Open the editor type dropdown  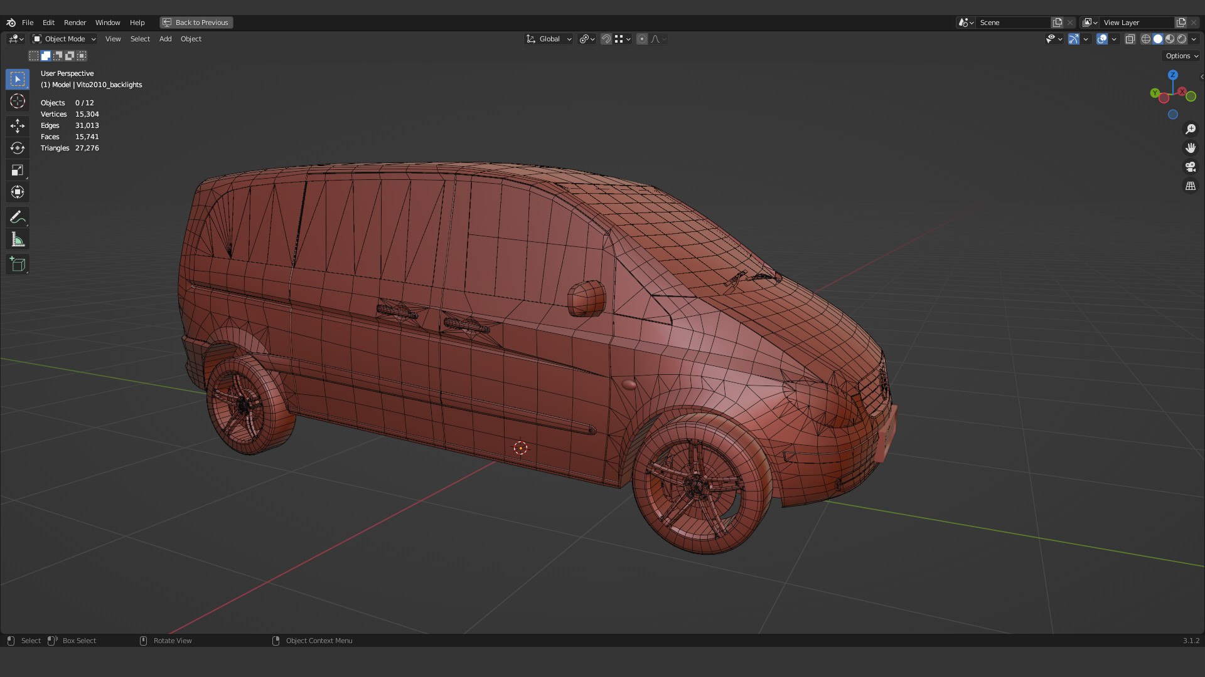point(16,39)
